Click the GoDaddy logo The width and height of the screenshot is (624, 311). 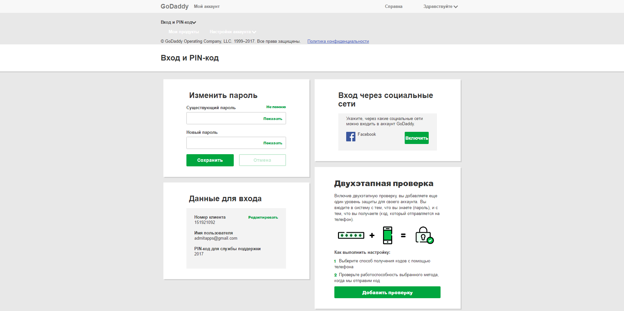174,6
